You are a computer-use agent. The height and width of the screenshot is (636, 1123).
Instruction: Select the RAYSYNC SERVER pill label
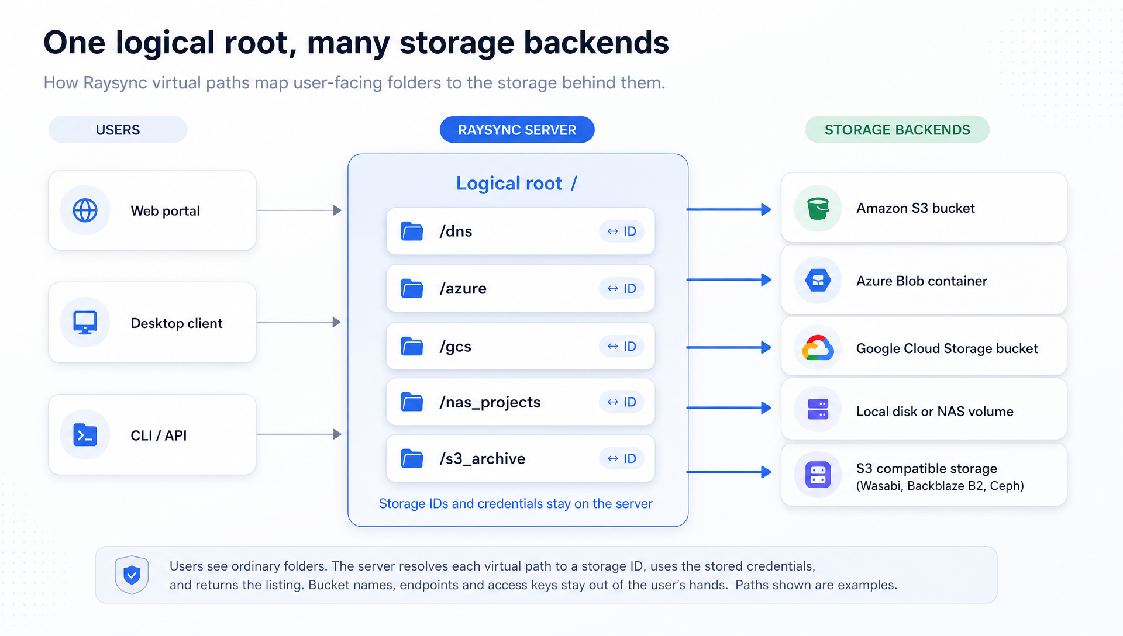[517, 130]
